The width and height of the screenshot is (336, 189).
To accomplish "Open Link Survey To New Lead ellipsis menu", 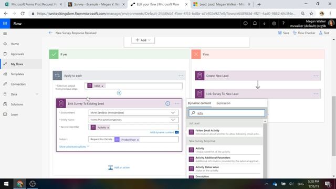I will click(x=316, y=94).
